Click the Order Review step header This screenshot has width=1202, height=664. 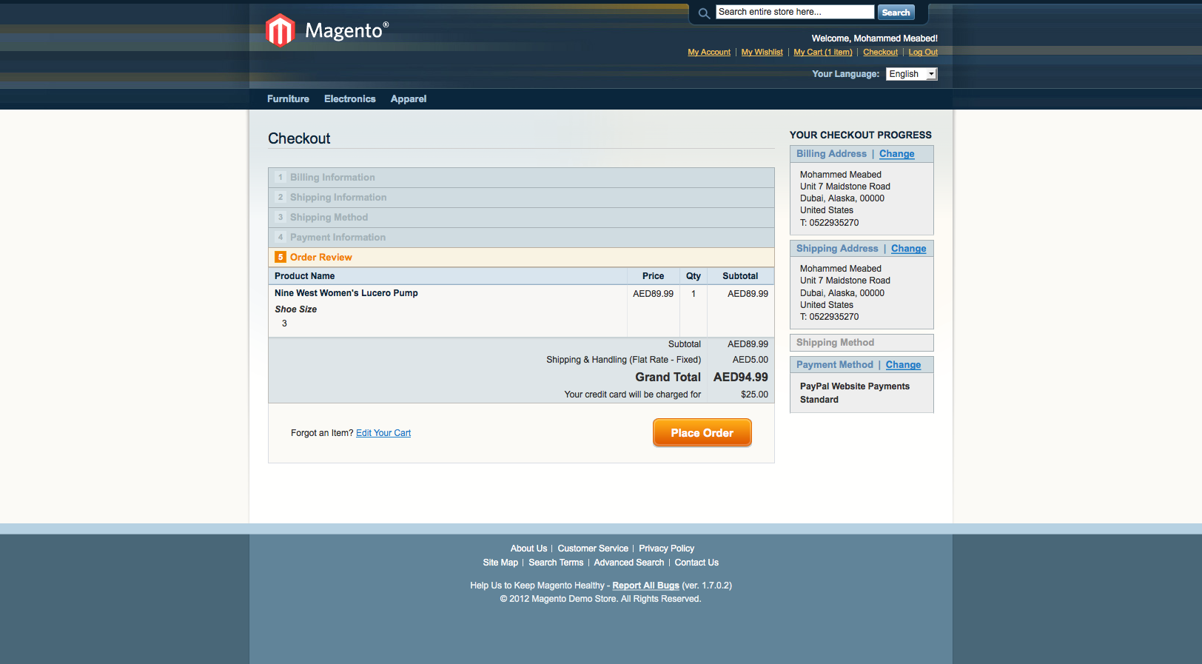pyautogui.click(x=521, y=258)
